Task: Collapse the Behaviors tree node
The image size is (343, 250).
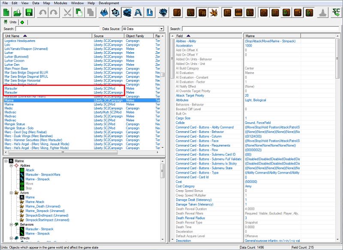Action: tap(11, 224)
